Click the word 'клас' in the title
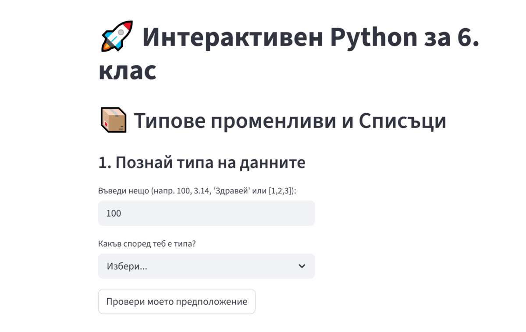Image resolution: width=526 pixels, height=332 pixels. [x=127, y=71]
